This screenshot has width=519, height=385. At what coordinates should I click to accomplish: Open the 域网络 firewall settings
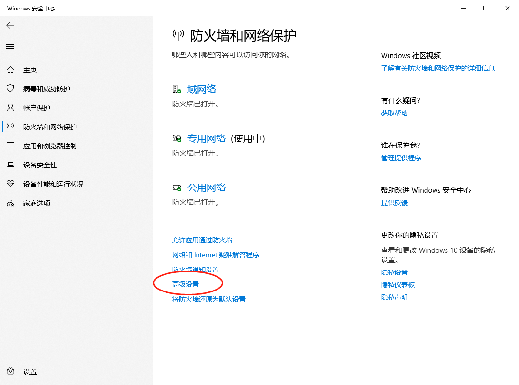pyautogui.click(x=202, y=89)
